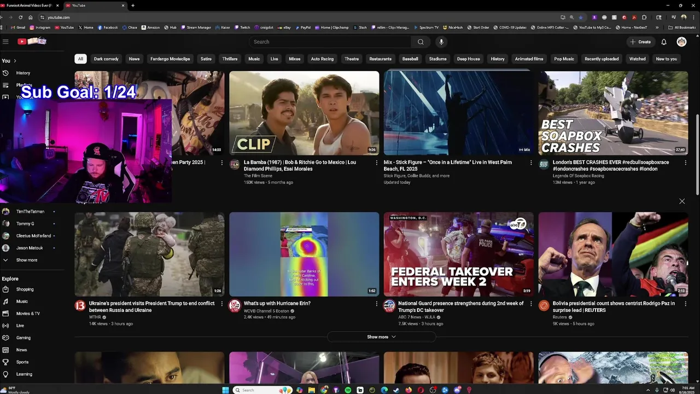The height and width of the screenshot is (394, 700).
Task: Select the Baseball filter chip
Action: click(410, 59)
